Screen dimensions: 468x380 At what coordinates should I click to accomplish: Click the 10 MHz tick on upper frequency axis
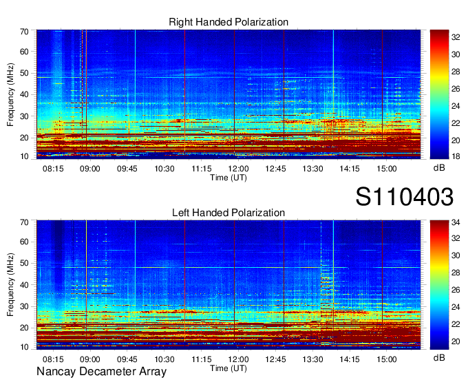coord(24,156)
